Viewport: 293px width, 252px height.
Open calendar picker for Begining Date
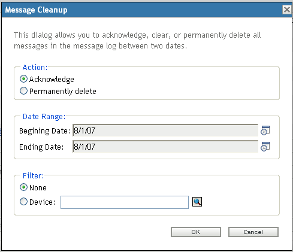(x=265, y=130)
